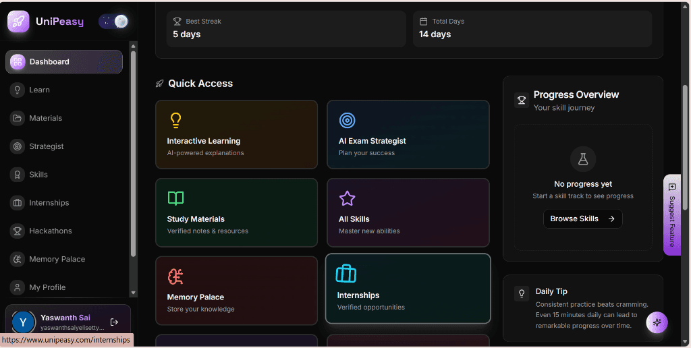Click the 'Plan your success' text

click(x=366, y=153)
